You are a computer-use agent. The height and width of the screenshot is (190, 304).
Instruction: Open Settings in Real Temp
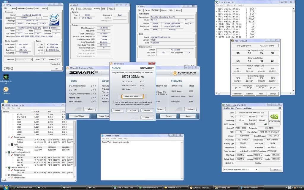tap(273, 94)
